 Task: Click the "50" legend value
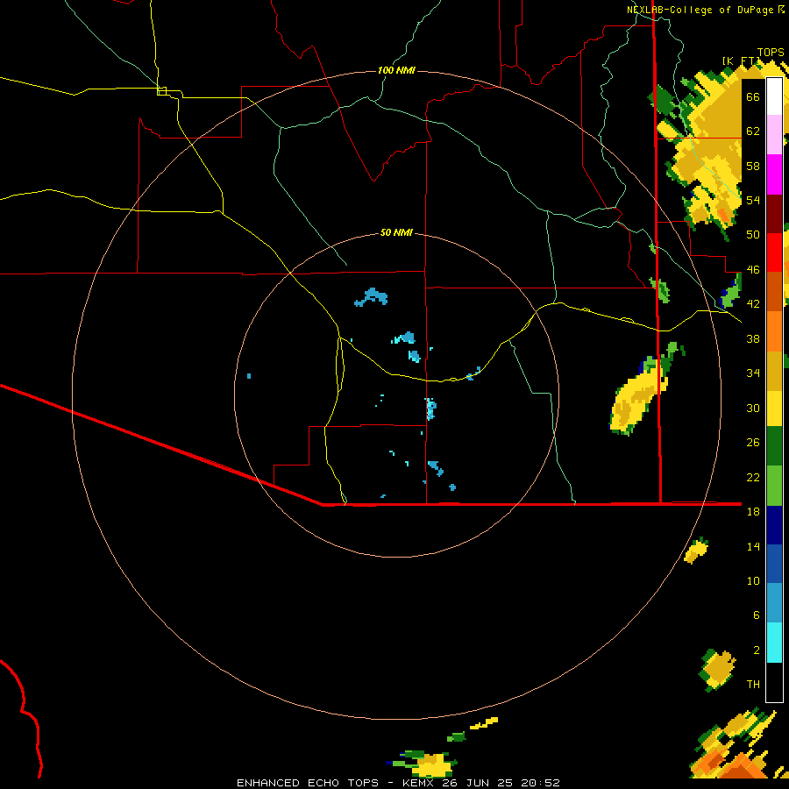pyautogui.click(x=753, y=235)
